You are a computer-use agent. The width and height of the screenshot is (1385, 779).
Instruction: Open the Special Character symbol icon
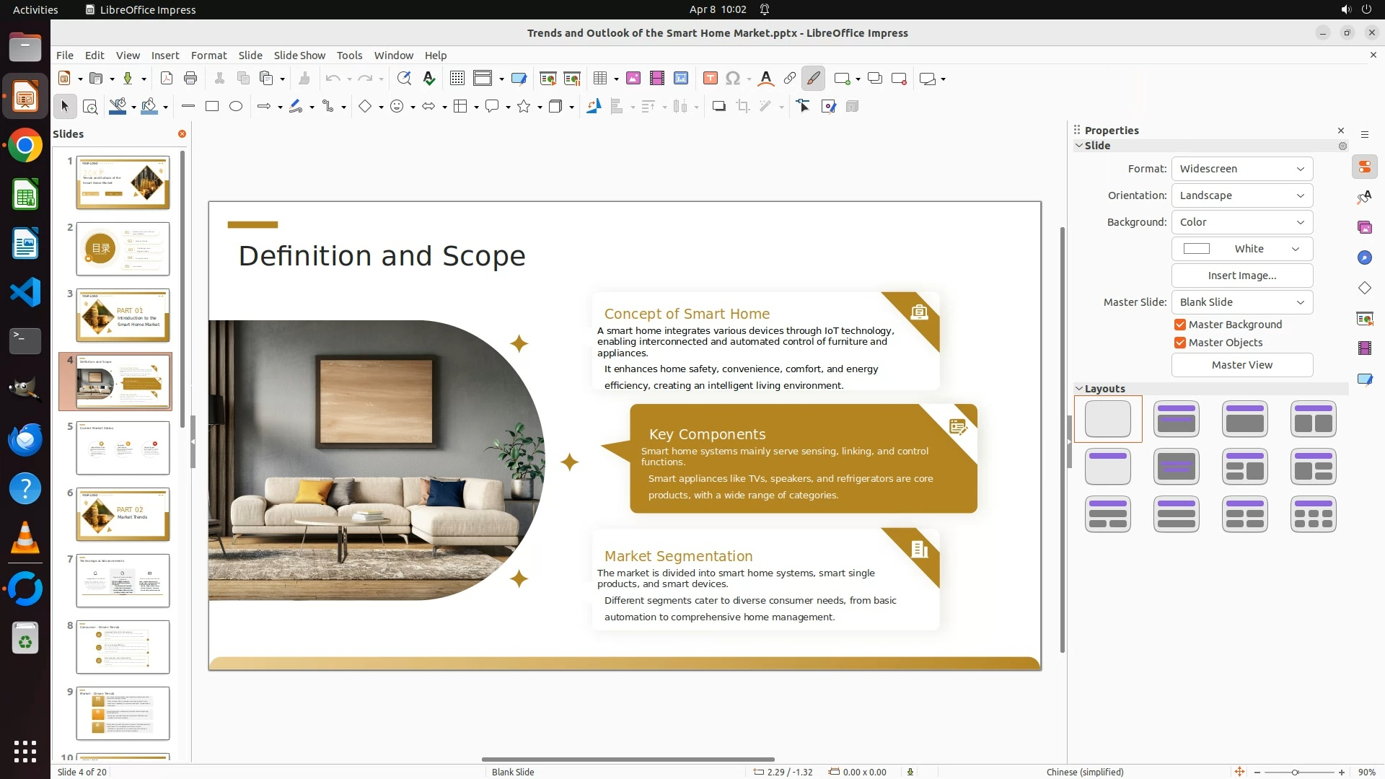[x=733, y=79]
